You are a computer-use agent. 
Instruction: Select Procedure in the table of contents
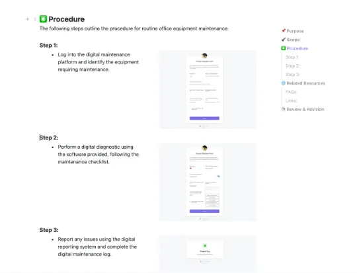click(x=297, y=48)
